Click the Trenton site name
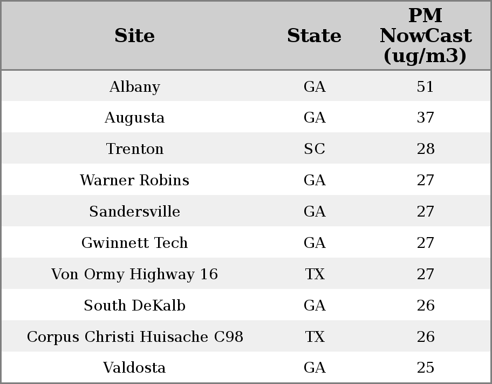This screenshot has width=492, height=384. 134,149
